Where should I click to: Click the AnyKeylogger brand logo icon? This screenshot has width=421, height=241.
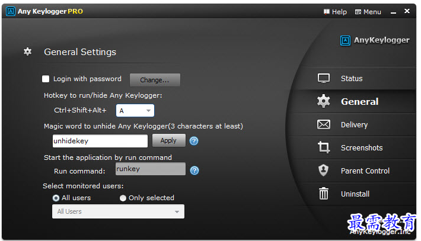345,40
